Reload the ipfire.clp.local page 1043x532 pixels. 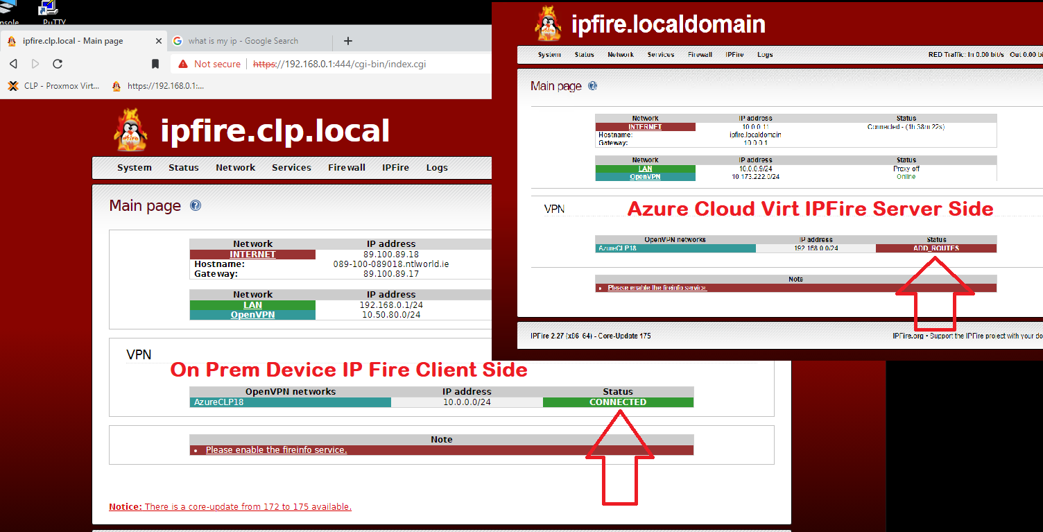point(58,64)
